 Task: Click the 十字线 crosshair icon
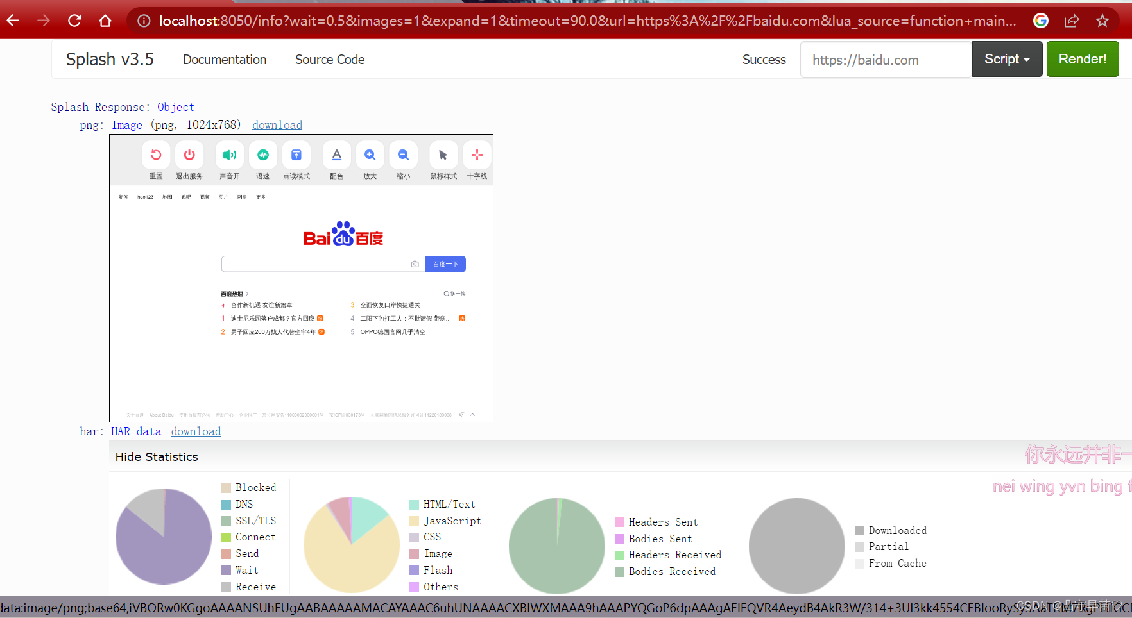(x=477, y=155)
